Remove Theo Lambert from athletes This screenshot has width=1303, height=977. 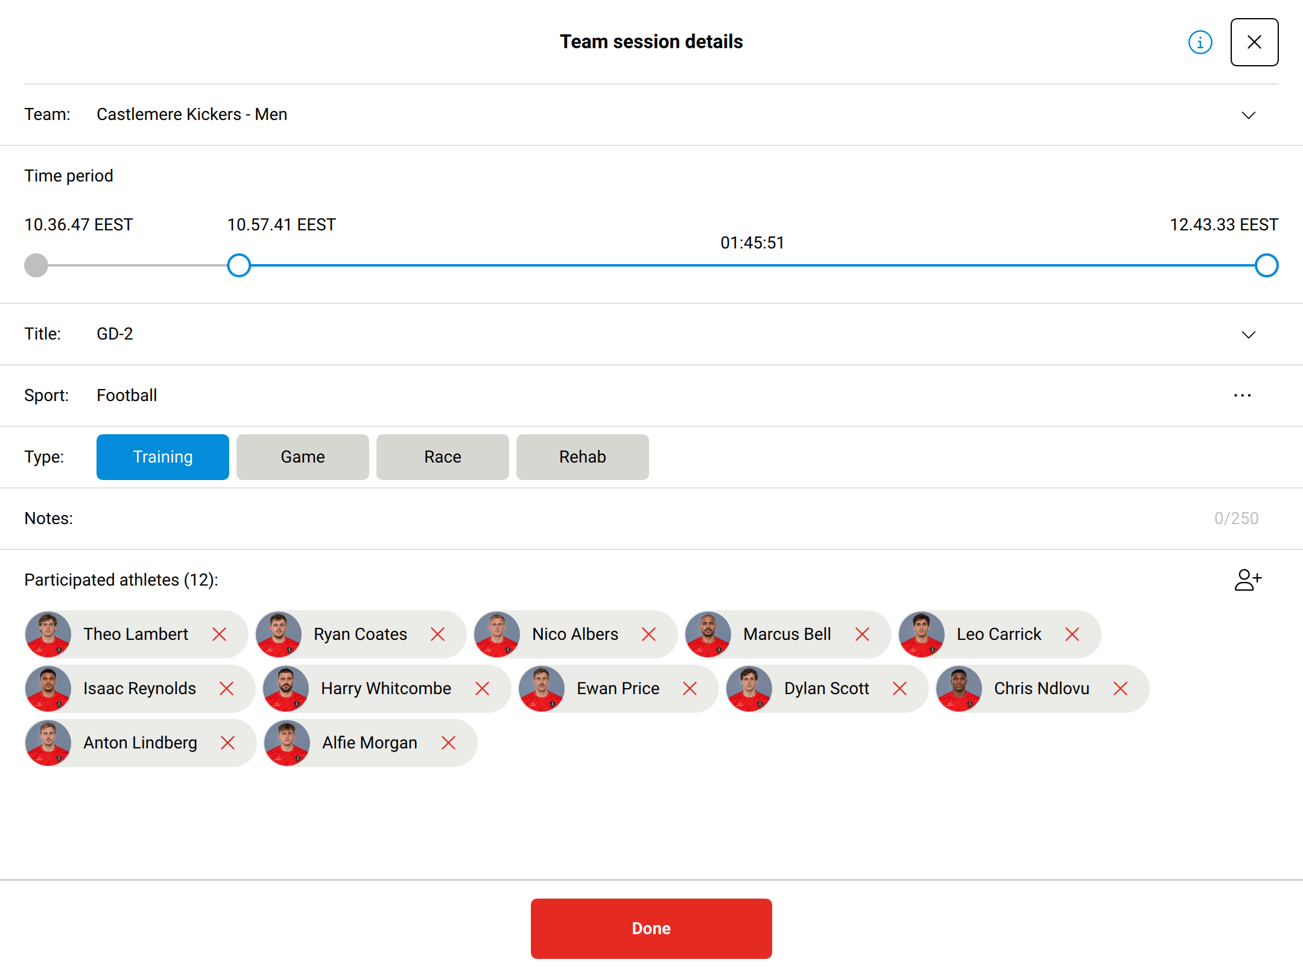(x=220, y=634)
